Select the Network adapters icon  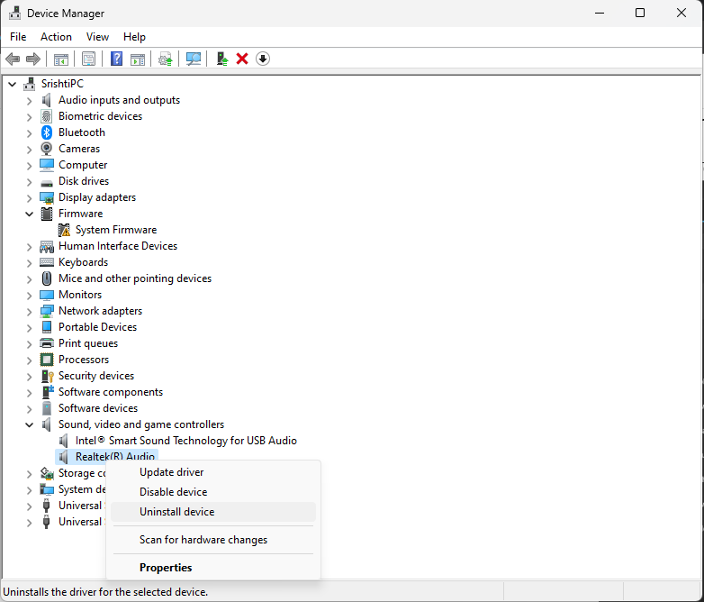47,311
